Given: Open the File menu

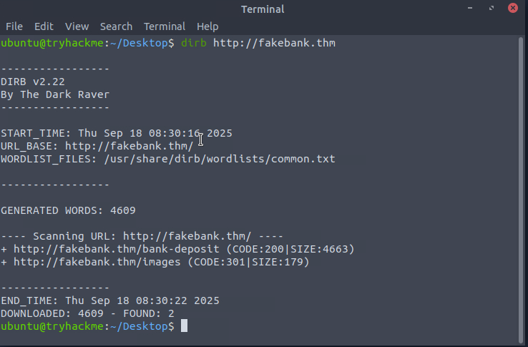Looking at the screenshot, I should tap(14, 26).
